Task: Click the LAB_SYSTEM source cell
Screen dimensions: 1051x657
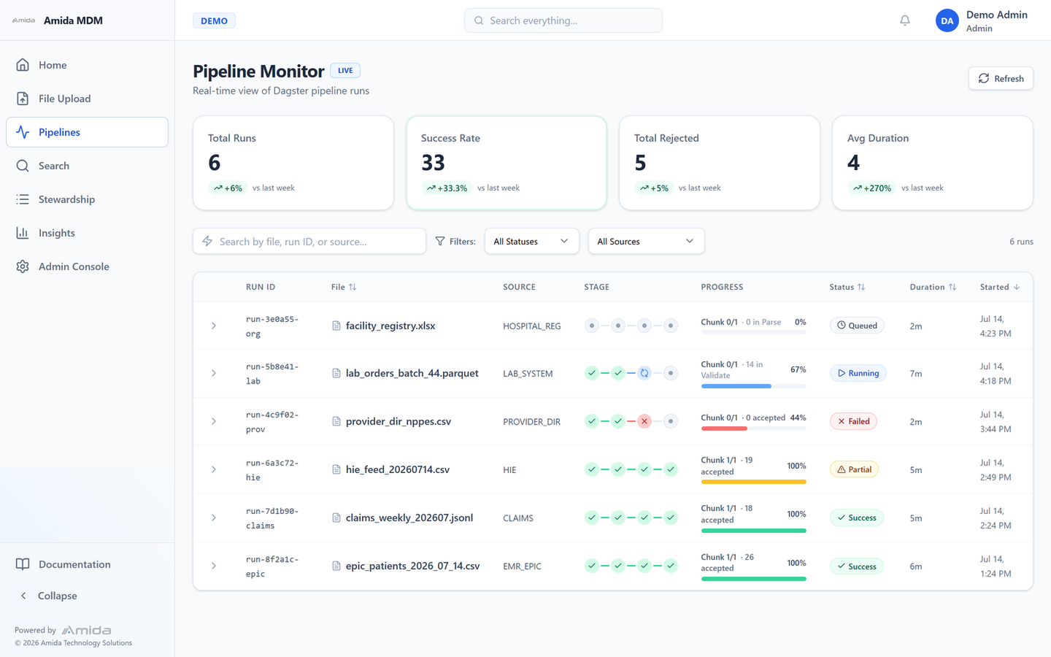Action: [528, 374]
